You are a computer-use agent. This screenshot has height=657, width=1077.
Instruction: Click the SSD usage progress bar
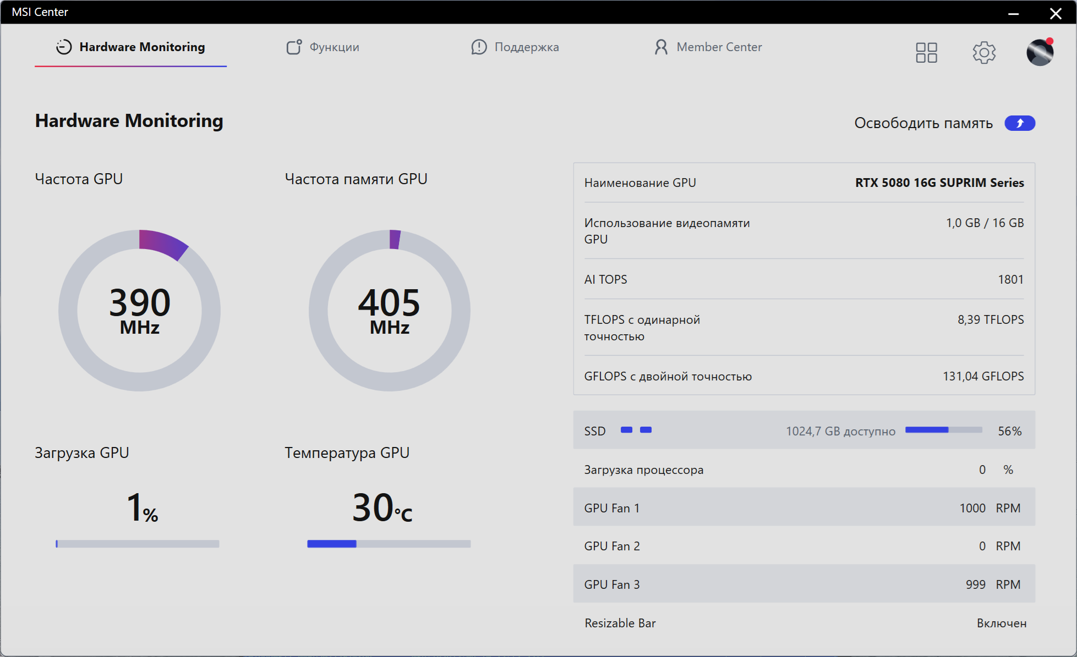[943, 430]
